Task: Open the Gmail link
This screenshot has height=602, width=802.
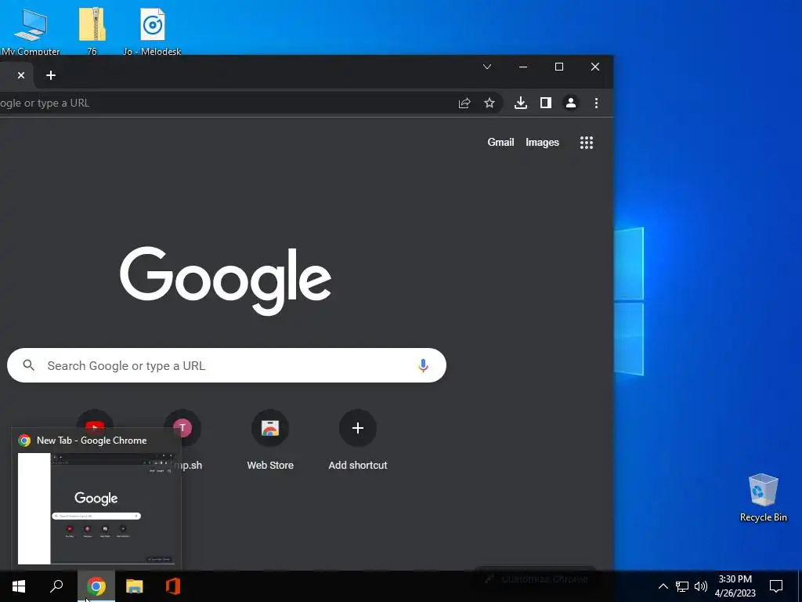Action: pos(500,143)
